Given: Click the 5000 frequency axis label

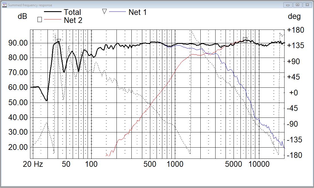Looking at the screenshot, I should tap(233, 164).
